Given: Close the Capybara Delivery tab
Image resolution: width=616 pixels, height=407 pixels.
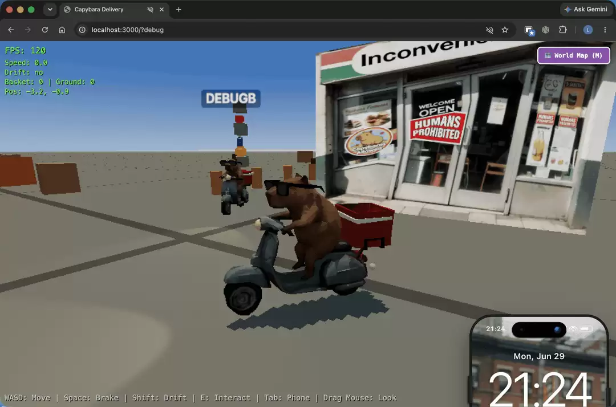Looking at the screenshot, I should coord(161,10).
